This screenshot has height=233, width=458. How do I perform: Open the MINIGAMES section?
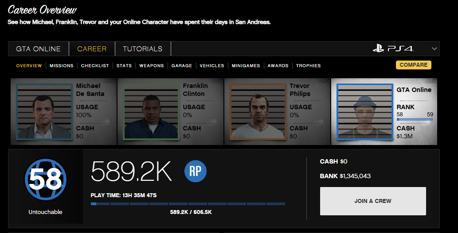(246, 66)
